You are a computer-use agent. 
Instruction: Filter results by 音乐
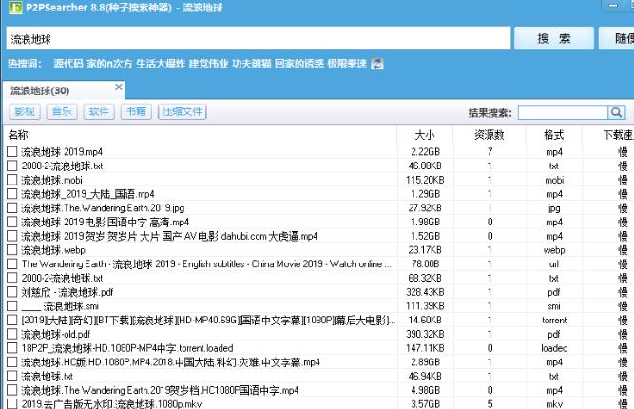[x=62, y=111]
